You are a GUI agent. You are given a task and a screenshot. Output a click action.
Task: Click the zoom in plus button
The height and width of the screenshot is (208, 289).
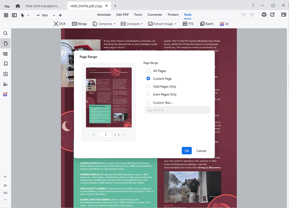click(x=60, y=15)
